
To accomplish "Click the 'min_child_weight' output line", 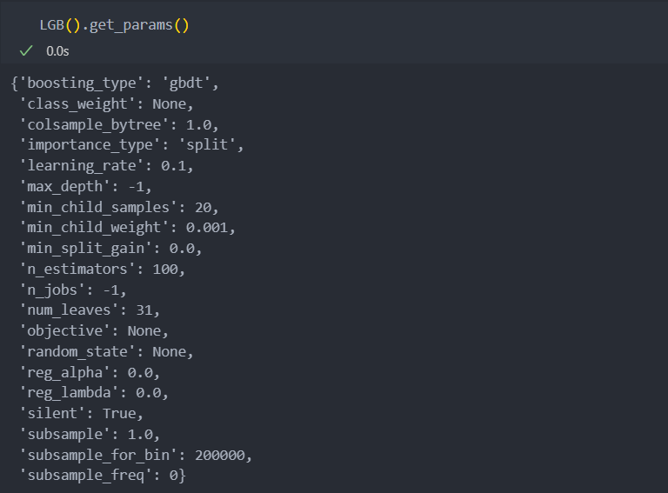I will [x=127, y=228].
